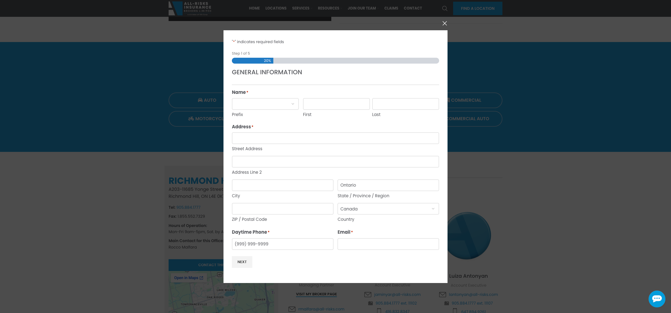This screenshot has height=313, width=671.
Task: Select the Commercial insurance button
Action: pos(475,100)
